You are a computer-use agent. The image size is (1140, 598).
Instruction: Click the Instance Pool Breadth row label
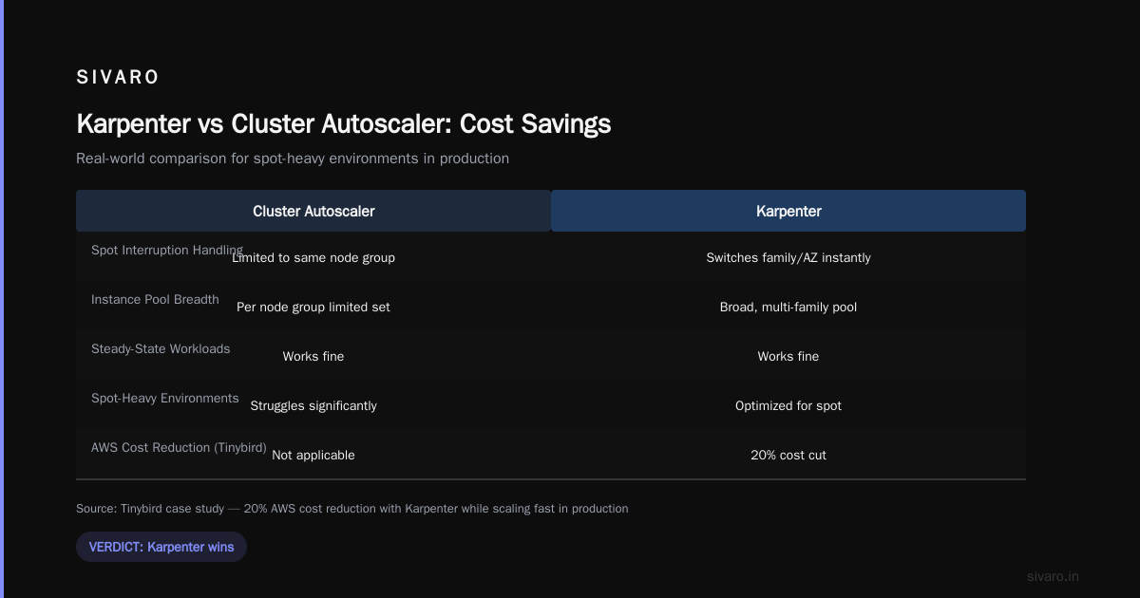point(155,299)
